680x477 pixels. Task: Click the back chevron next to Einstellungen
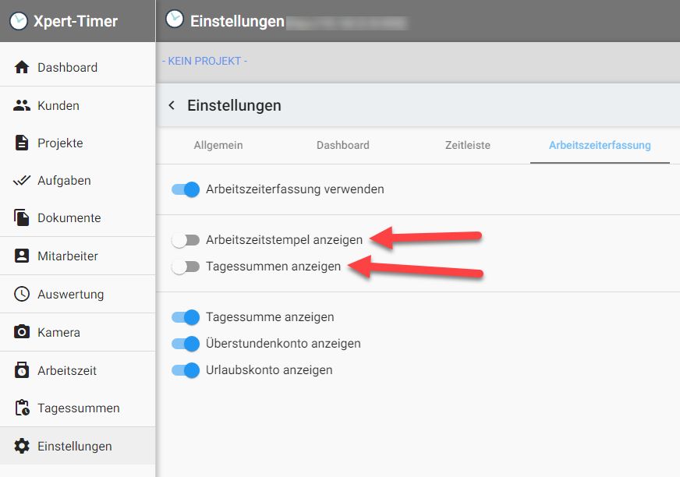172,105
